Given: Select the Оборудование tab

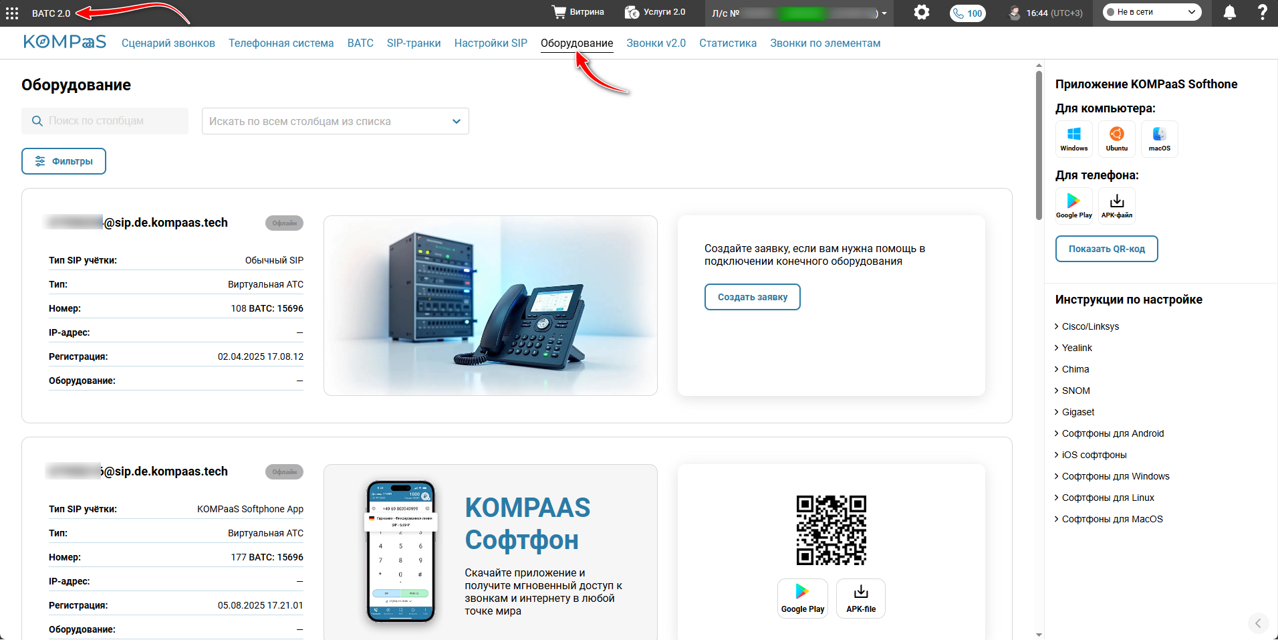Looking at the screenshot, I should [x=577, y=43].
